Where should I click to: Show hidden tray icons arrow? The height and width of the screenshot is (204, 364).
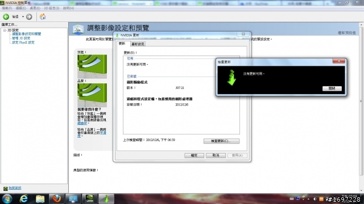308,199
